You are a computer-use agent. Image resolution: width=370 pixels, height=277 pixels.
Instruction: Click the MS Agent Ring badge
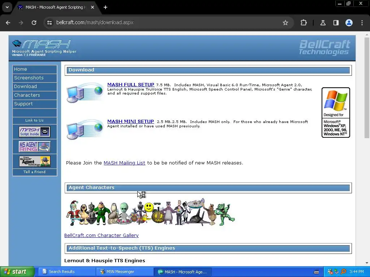pos(35,146)
